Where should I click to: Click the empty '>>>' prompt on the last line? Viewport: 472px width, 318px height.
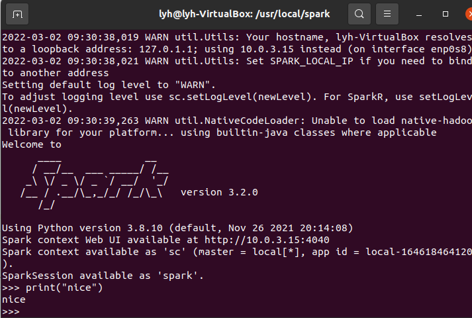(x=11, y=311)
